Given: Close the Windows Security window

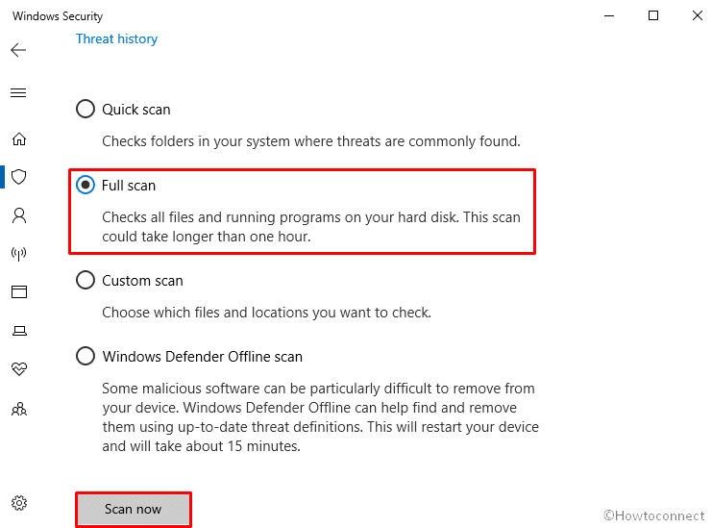Looking at the screenshot, I should [698, 16].
